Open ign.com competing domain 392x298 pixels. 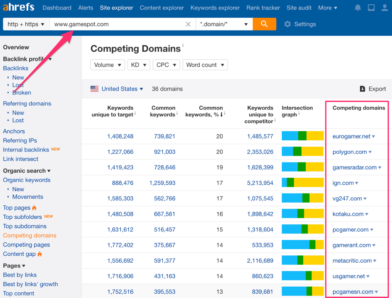(x=343, y=183)
